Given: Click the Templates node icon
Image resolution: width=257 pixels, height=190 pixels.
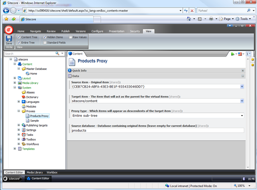Looking at the screenshot, I should point(20,149).
